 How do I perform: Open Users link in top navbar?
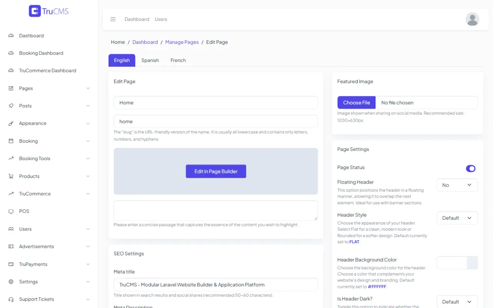pos(161,19)
